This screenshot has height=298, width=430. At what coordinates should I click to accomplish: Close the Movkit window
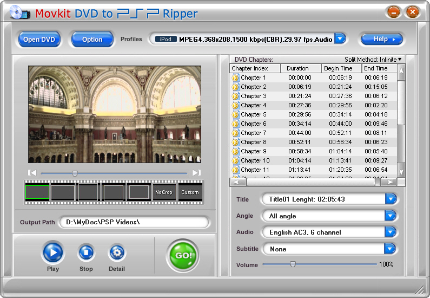tap(412, 12)
